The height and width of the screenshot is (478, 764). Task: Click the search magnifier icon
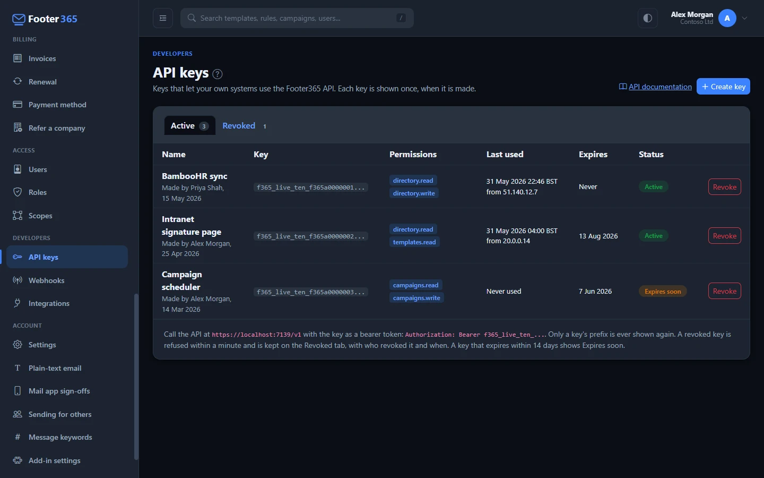coord(192,18)
